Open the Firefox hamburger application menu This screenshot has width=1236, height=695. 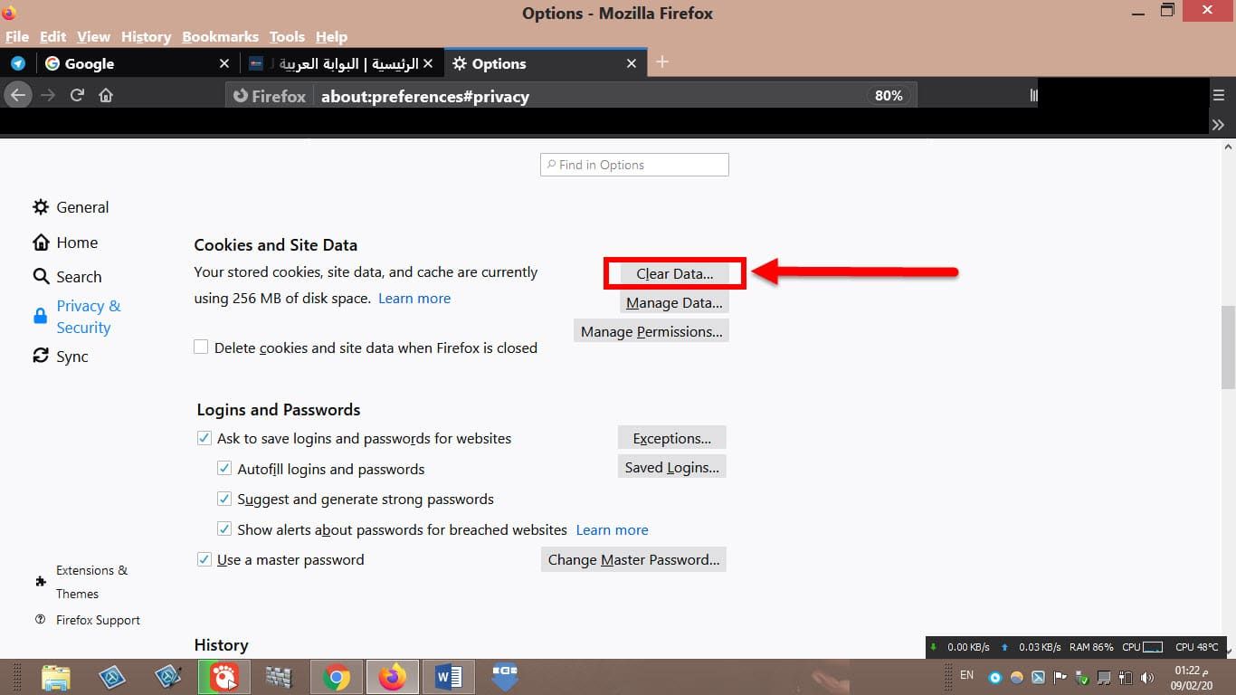coord(1218,95)
